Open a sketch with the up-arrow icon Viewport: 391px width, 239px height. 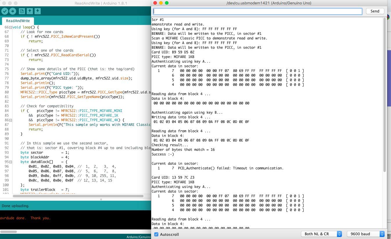(x=30, y=11)
